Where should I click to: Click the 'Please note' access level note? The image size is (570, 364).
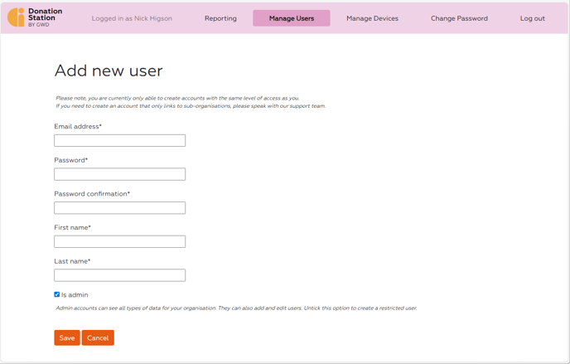191,102
